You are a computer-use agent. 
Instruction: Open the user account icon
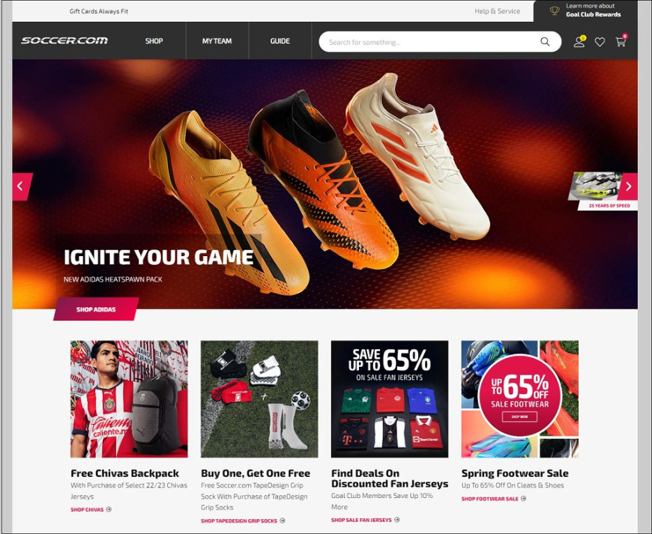click(579, 41)
